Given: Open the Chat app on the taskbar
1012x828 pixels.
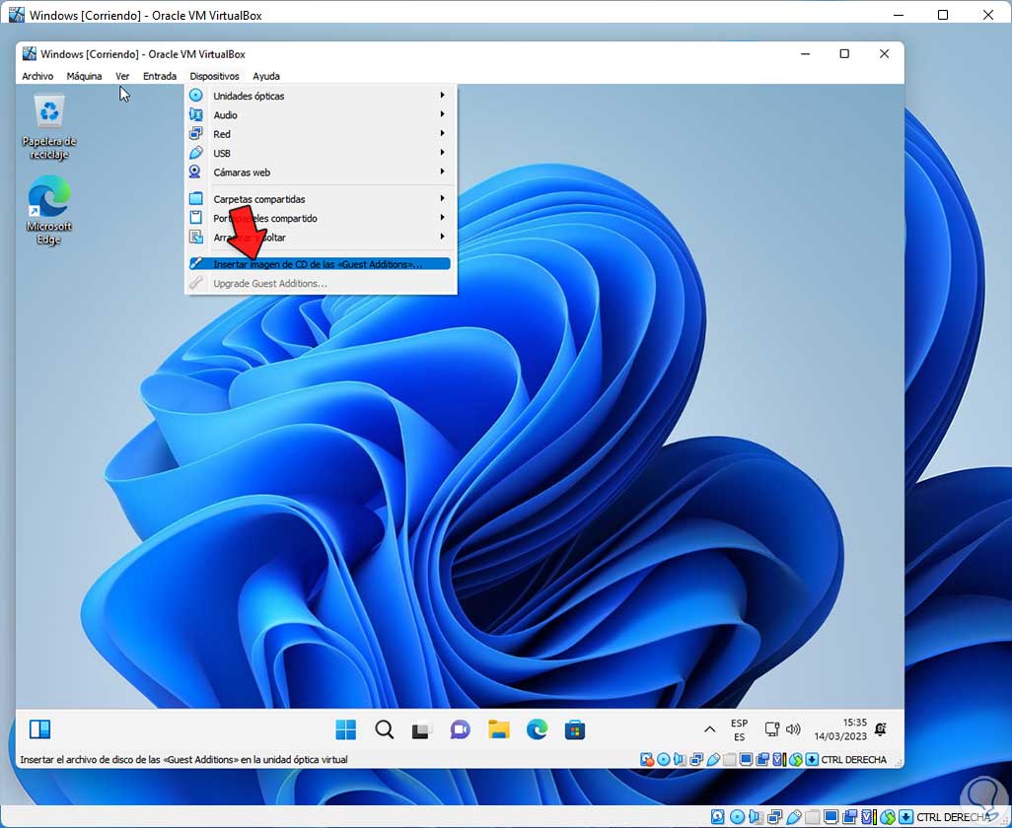Looking at the screenshot, I should [461, 730].
